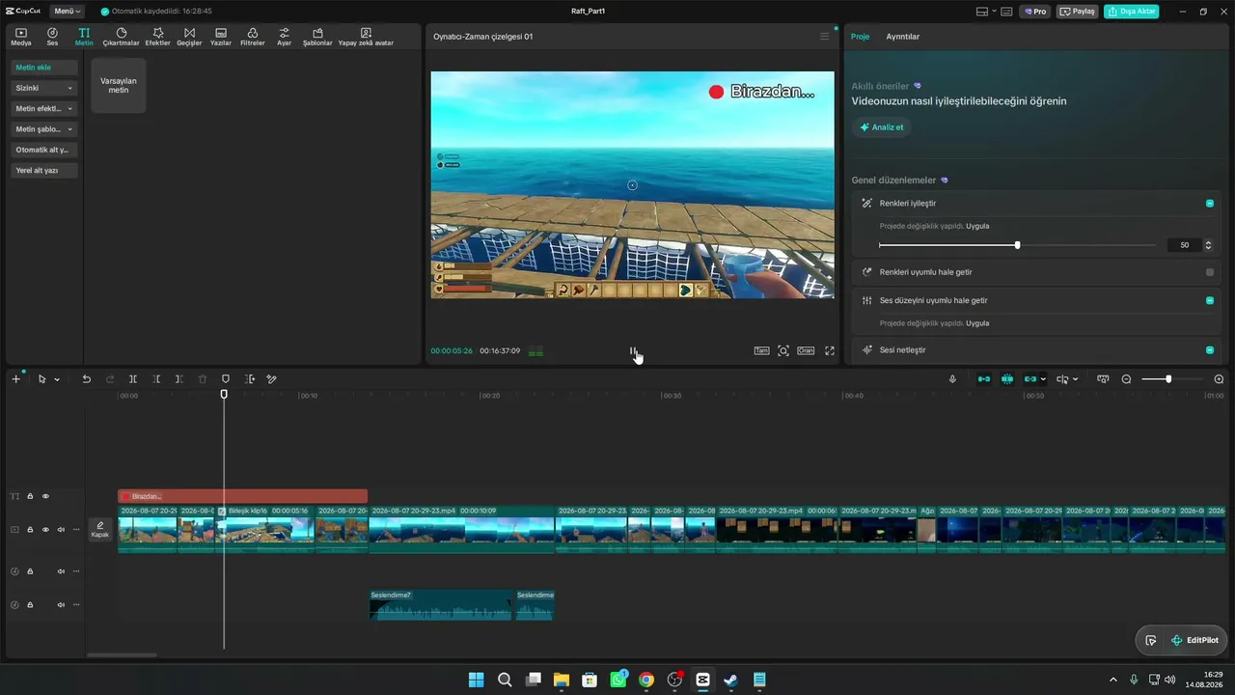Adjust the timeline zoom slider
The image size is (1235, 695).
pos(1168,379)
